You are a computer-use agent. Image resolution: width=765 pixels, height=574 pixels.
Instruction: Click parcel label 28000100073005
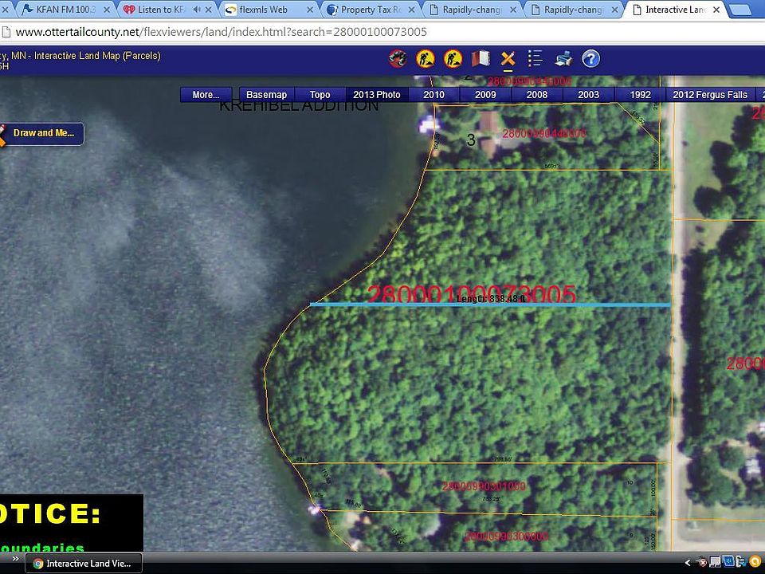[x=471, y=294]
